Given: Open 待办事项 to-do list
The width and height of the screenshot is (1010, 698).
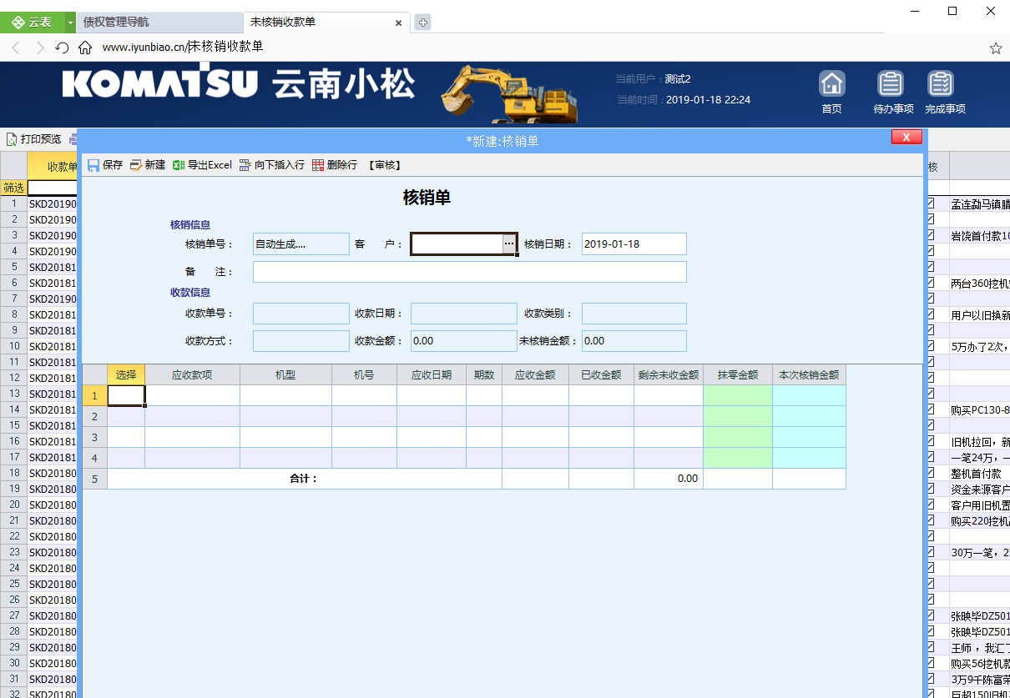Looking at the screenshot, I should pos(892,92).
